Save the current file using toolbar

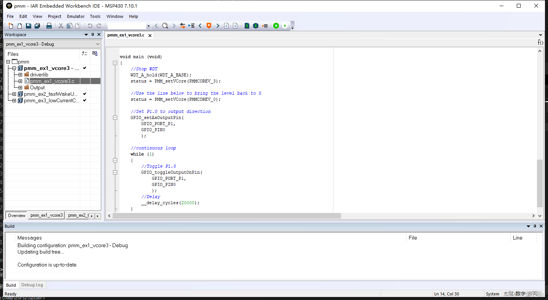point(29,26)
